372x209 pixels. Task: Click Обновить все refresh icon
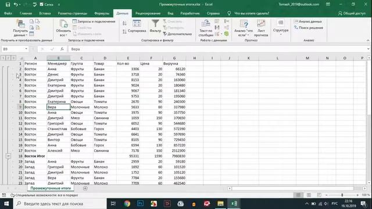coord(63,24)
